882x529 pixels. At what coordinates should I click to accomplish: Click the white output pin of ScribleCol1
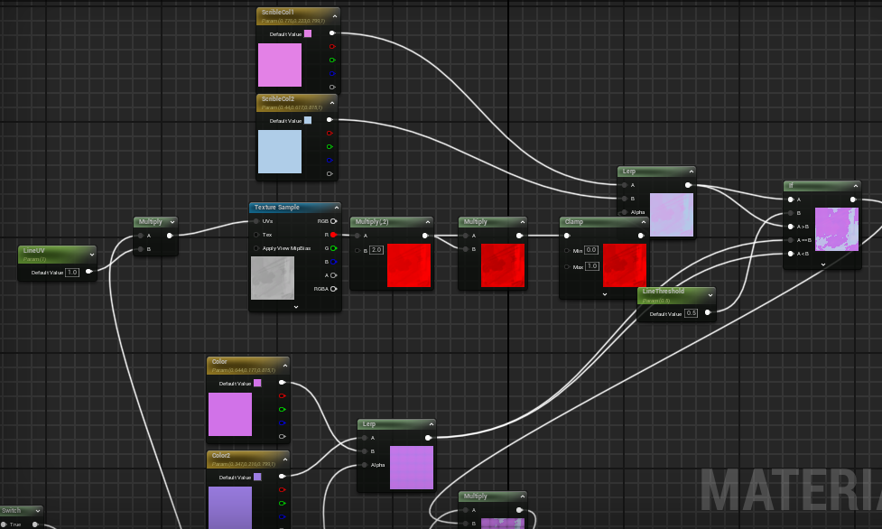coord(332,33)
